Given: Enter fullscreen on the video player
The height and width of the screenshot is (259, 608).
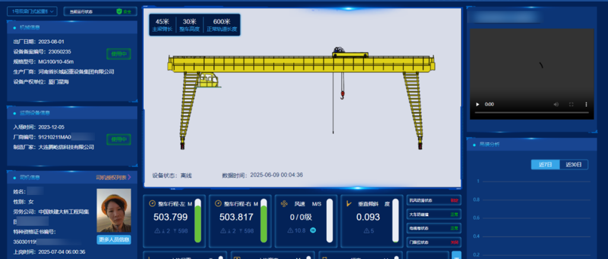Looking at the screenshot, I should [x=572, y=104].
